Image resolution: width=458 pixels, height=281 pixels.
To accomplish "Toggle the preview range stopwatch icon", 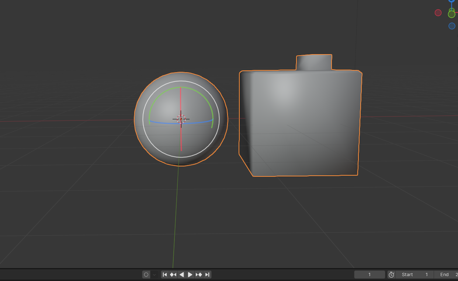I will pos(392,274).
